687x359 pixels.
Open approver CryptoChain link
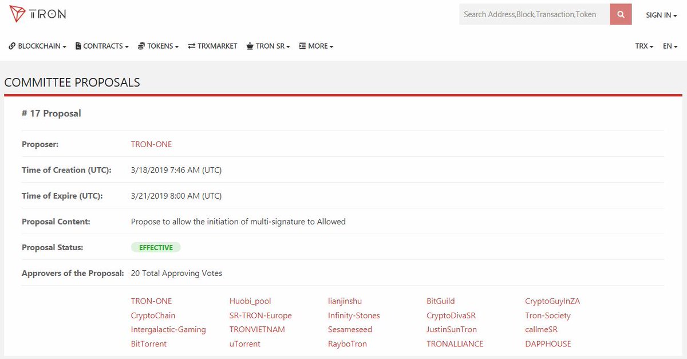coord(153,315)
